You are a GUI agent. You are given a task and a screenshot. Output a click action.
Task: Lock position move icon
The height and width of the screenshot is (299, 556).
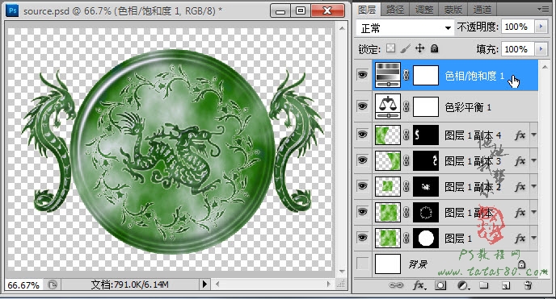(420, 48)
